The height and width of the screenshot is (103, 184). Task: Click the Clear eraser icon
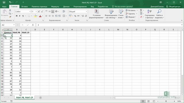coord(141,17)
